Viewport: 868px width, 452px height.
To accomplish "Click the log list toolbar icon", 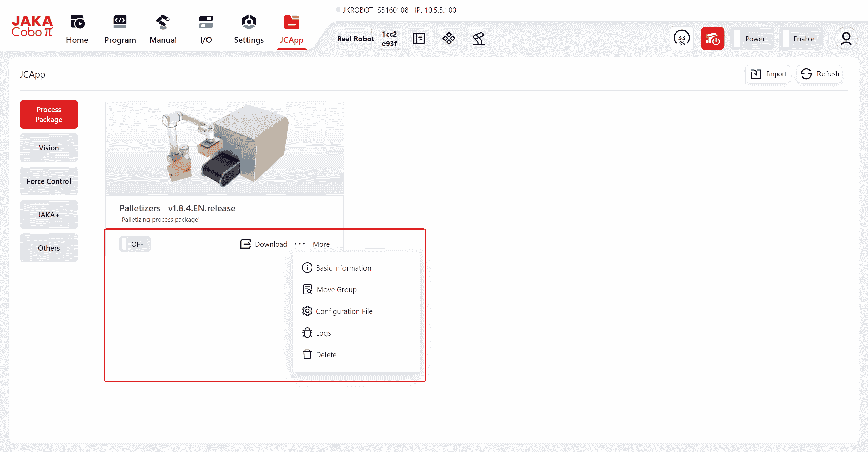I will 419,39.
